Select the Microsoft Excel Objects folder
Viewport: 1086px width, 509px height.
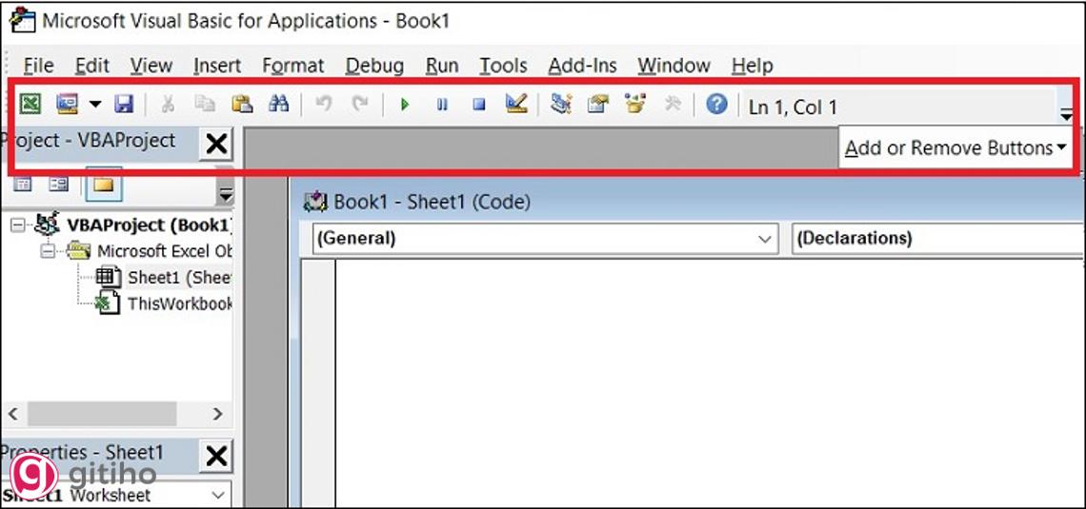pyautogui.click(x=165, y=251)
